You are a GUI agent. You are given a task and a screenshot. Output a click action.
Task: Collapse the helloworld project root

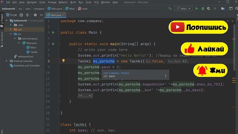7,20
